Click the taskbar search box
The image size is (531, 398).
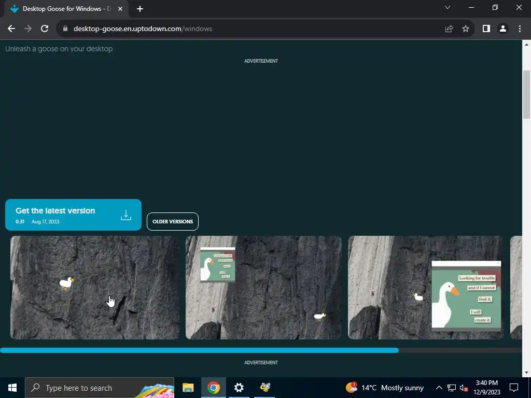(100, 388)
